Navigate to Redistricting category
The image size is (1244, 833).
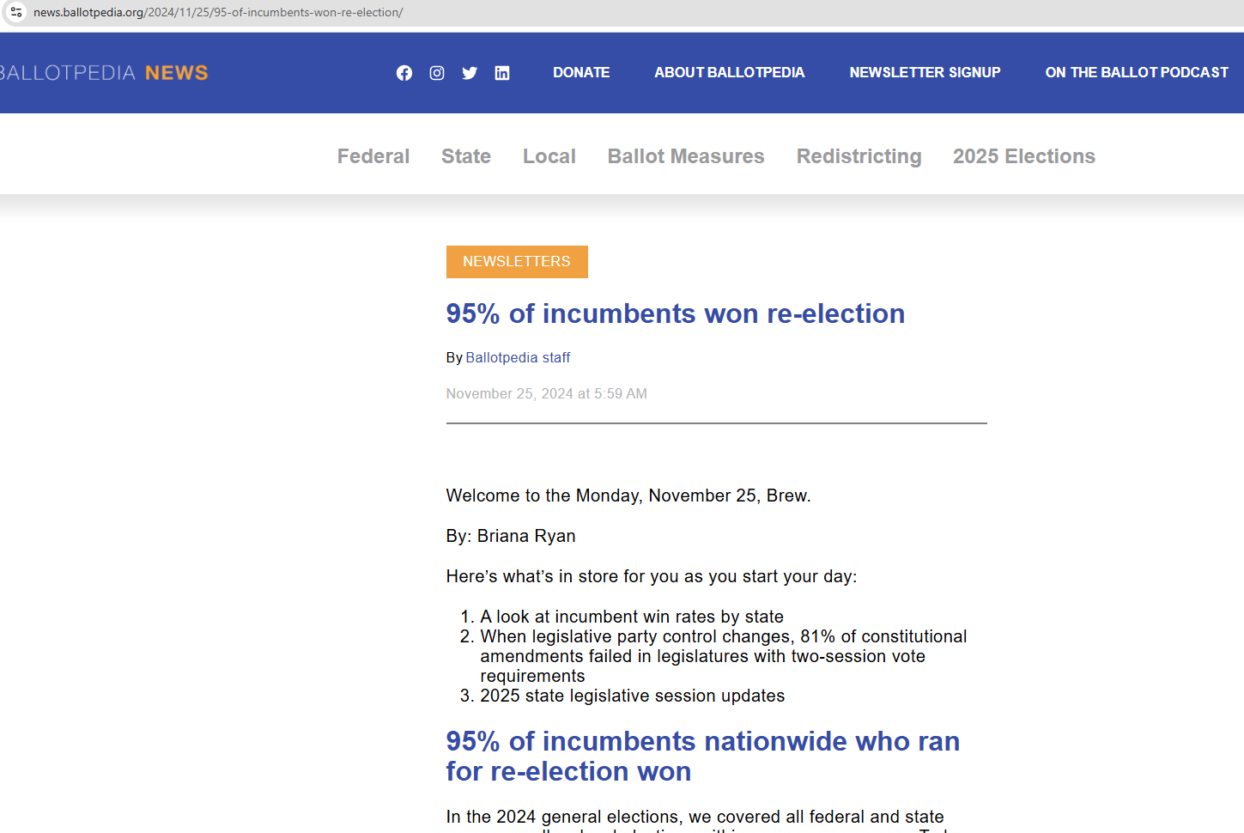[x=859, y=156]
